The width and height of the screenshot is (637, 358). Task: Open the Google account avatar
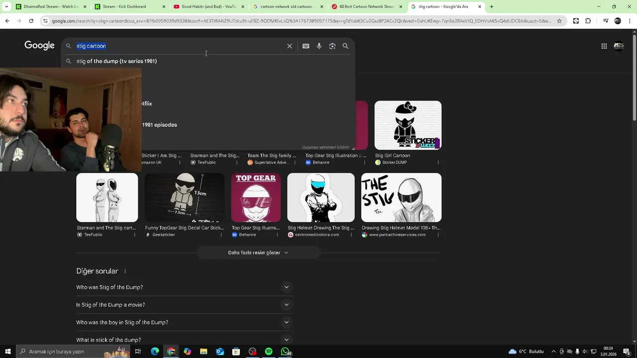[619, 46]
